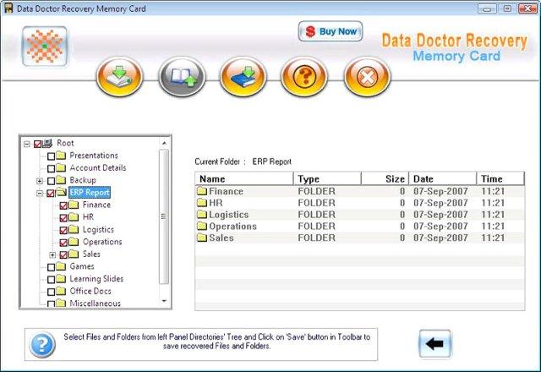Click the Learning Slides folder icon in tree
The height and width of the screenshot is (372, 541).
61,278
